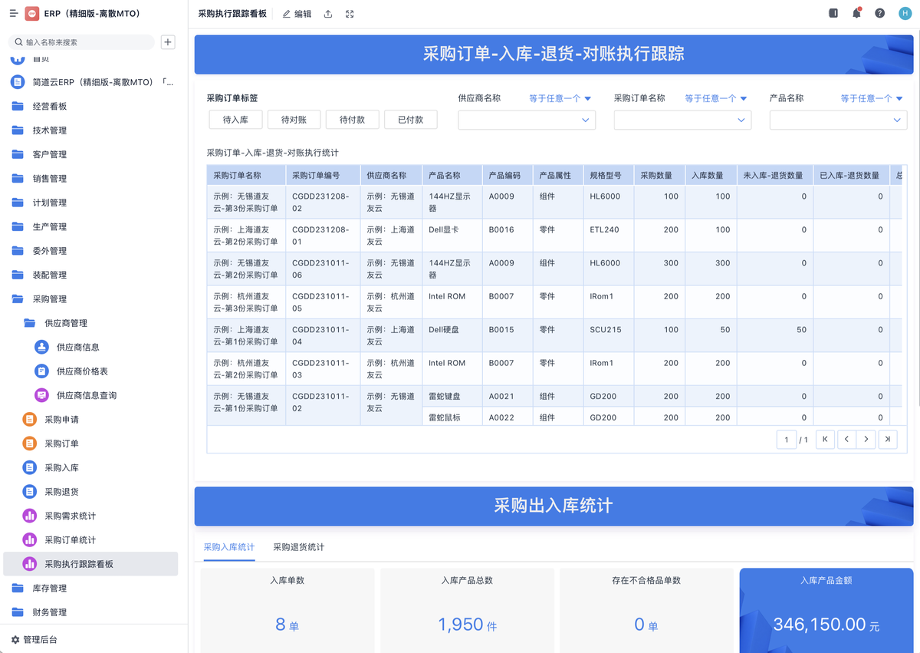Go to the next table page
The height and width of the screenshot is (653, 920).
tap(866, 440)
